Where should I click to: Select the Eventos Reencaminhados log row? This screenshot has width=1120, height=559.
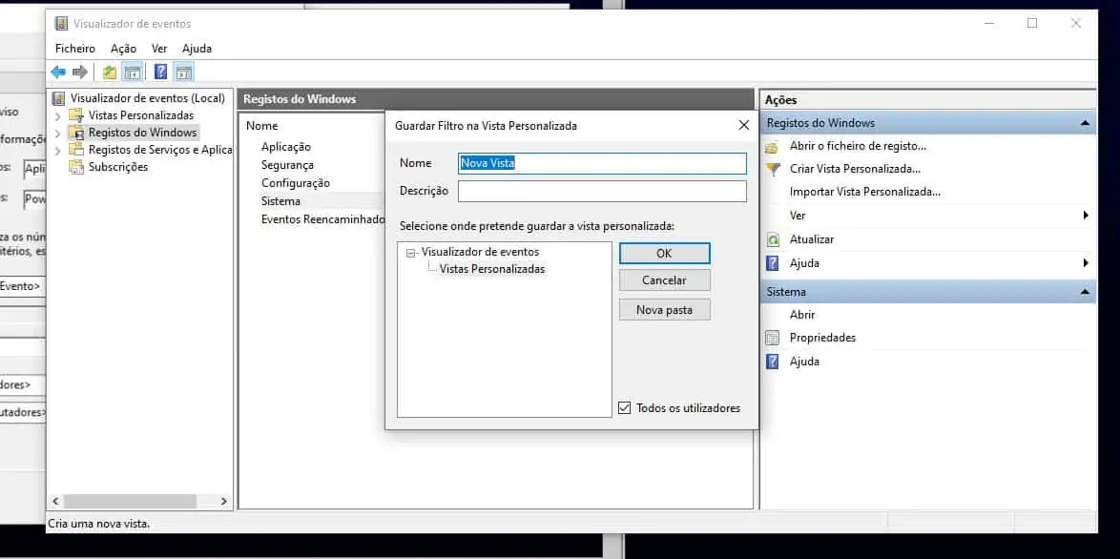[322, 219]
